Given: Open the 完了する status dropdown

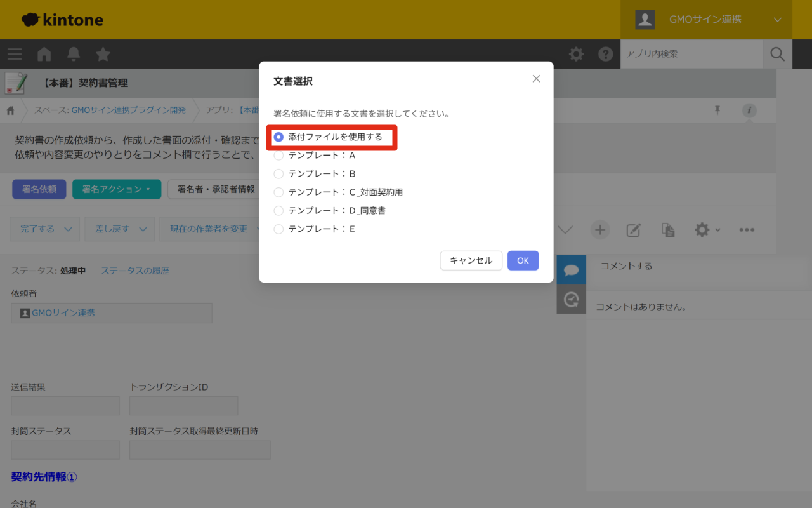Looking at the screenshot, I should click(44, 229).
